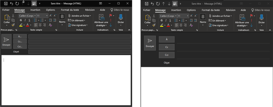Select format painter brush in left window

coord(13,25)
